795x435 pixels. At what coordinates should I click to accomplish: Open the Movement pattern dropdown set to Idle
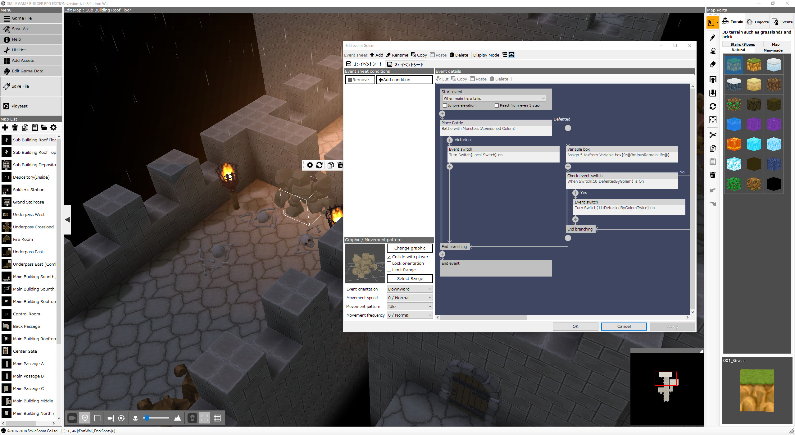(x=409, y=306)
